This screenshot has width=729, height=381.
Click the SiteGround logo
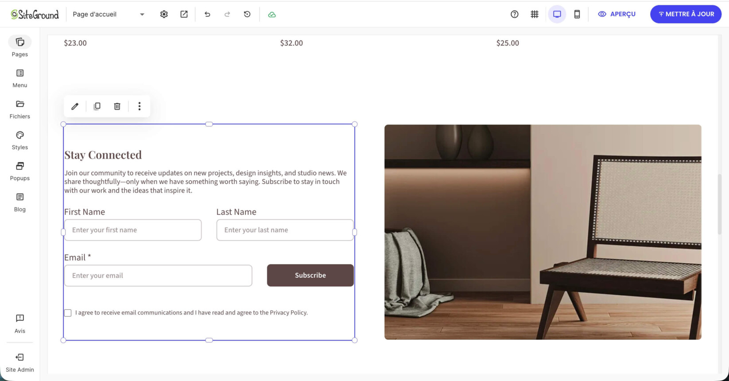(x=35, y=14)
